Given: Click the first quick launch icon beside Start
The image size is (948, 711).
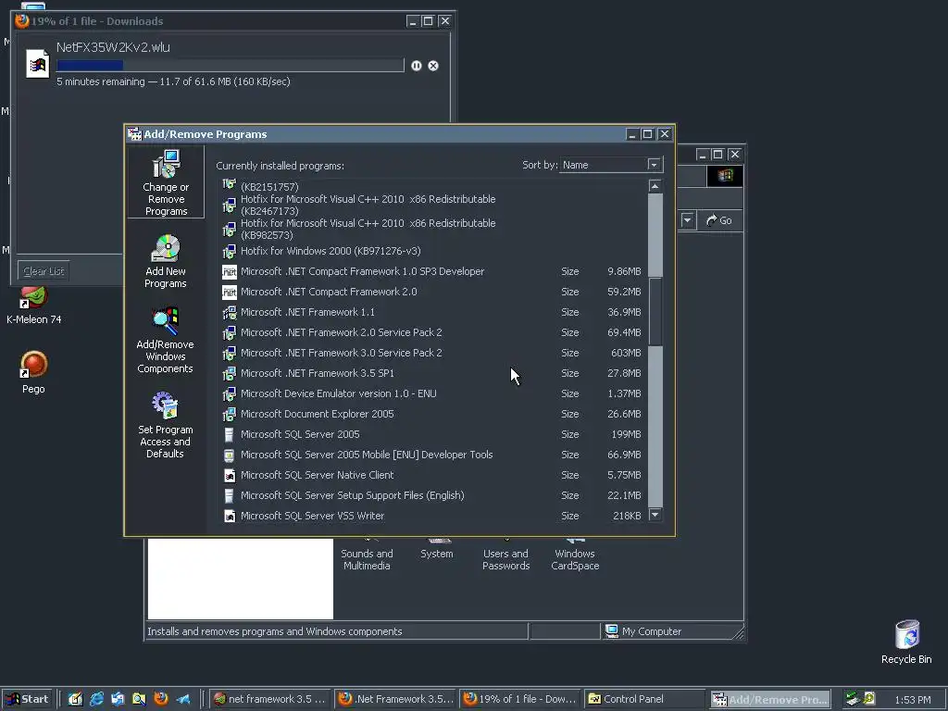Looking at the screenshot, I should [75, 699].
